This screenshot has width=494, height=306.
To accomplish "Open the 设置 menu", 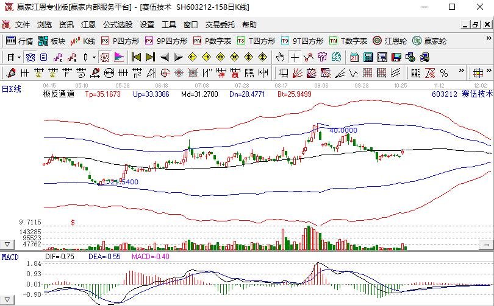I will tap(147, 25).
